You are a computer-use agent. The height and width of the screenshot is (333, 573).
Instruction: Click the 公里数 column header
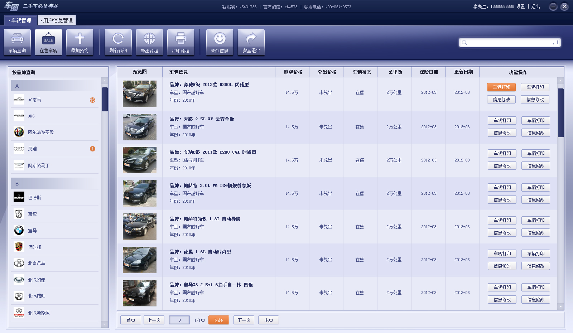click(395, 72)
